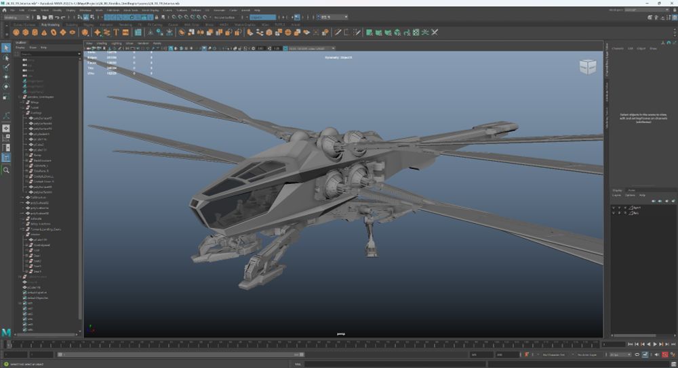Select the Select tool in the toolbox
The image size is (678, 368).
(x=6, y=47)
